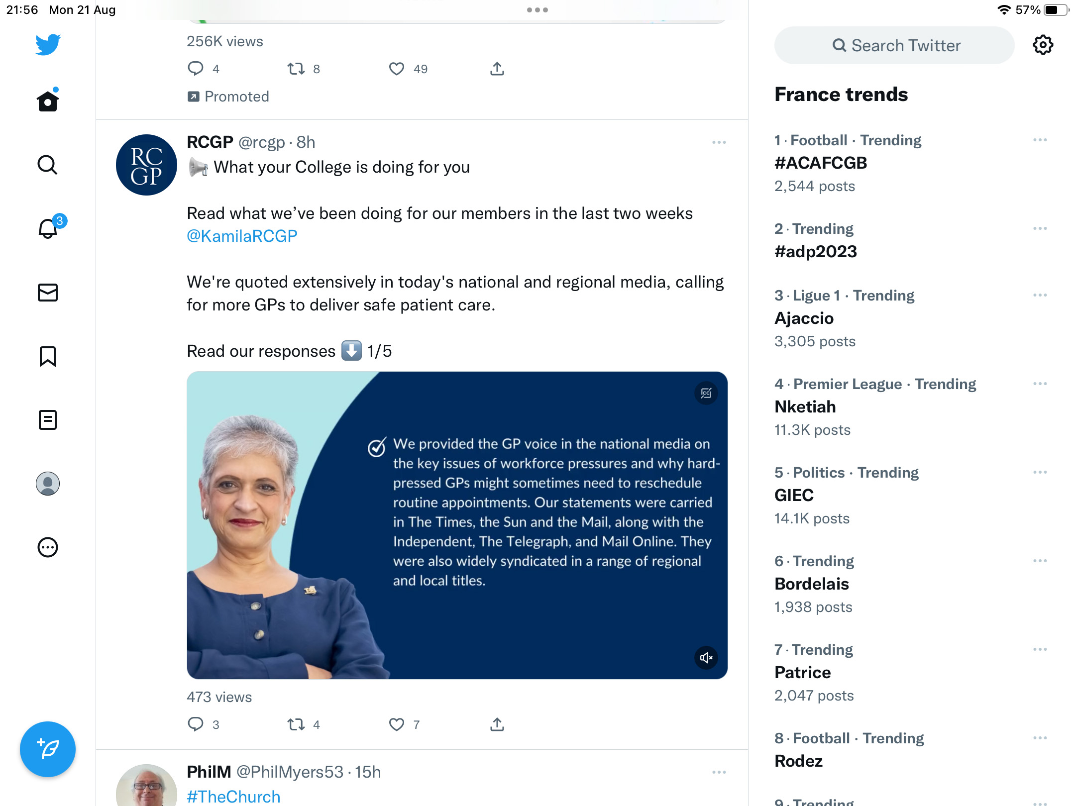
Task: Open more options on RCGP tweet
Action: (x=719, y=142)
